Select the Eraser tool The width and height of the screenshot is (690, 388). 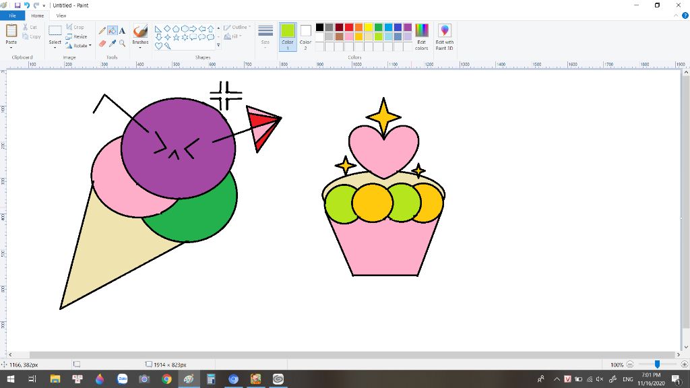[x=102, y=43]
